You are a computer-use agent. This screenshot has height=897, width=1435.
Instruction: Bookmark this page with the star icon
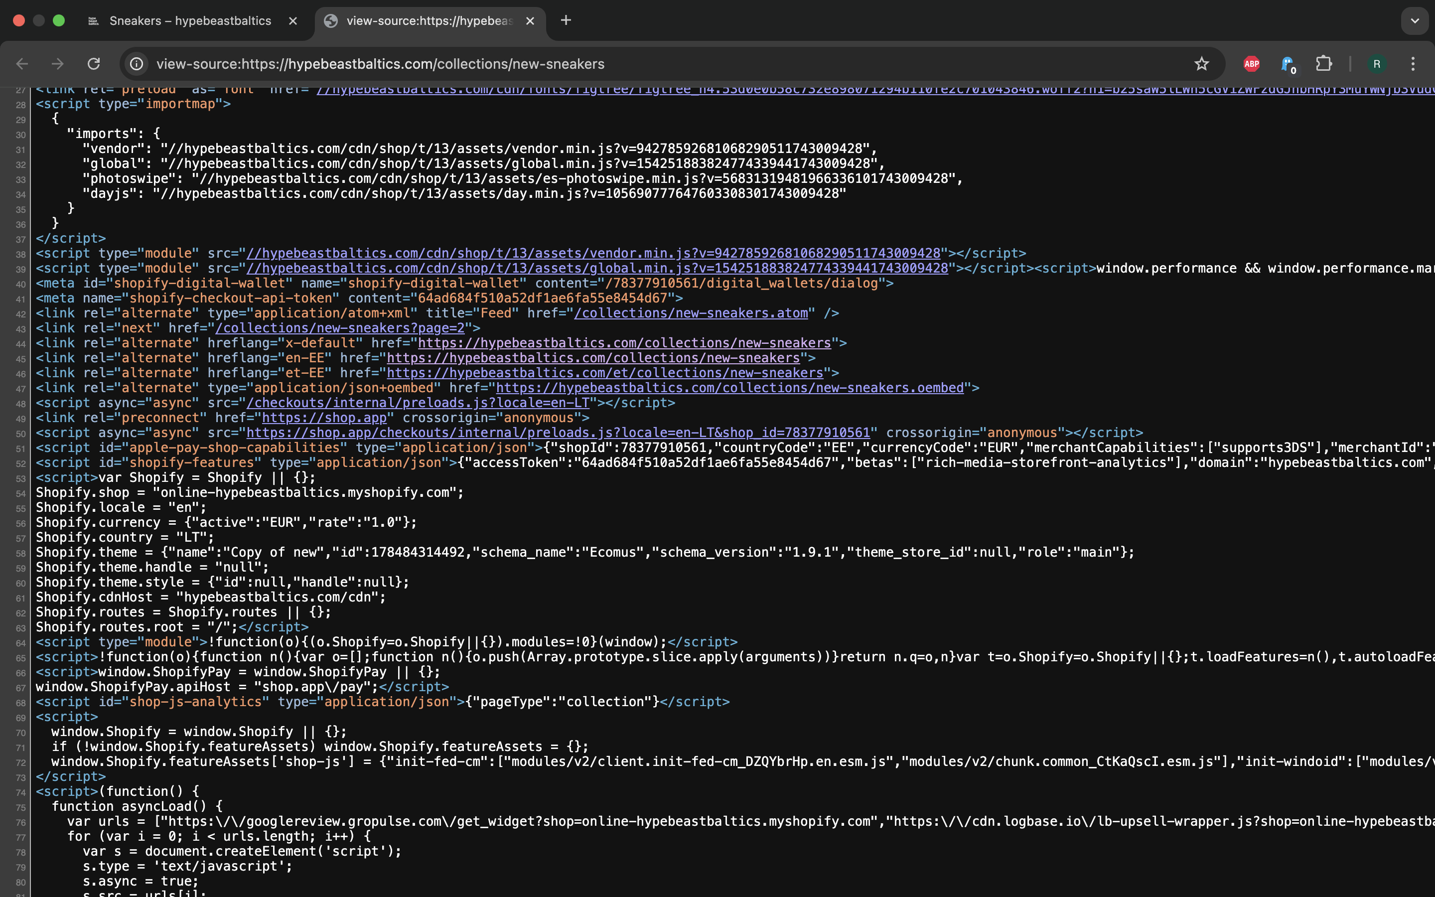click(x=1201, y=64)
